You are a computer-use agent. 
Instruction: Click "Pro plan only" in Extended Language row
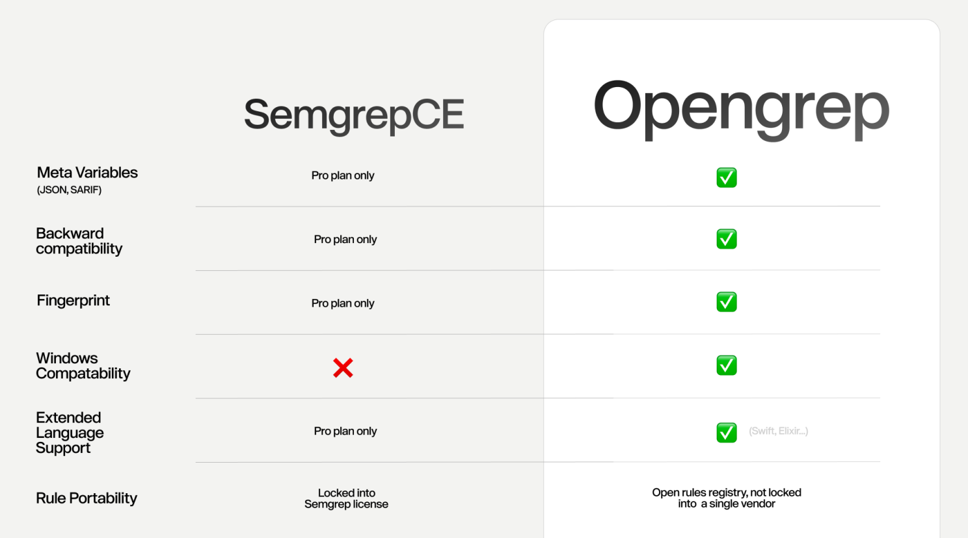[x=345, y=431]
